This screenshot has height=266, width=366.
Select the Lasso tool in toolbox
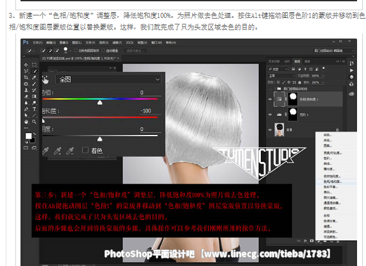tap(26, 71)
